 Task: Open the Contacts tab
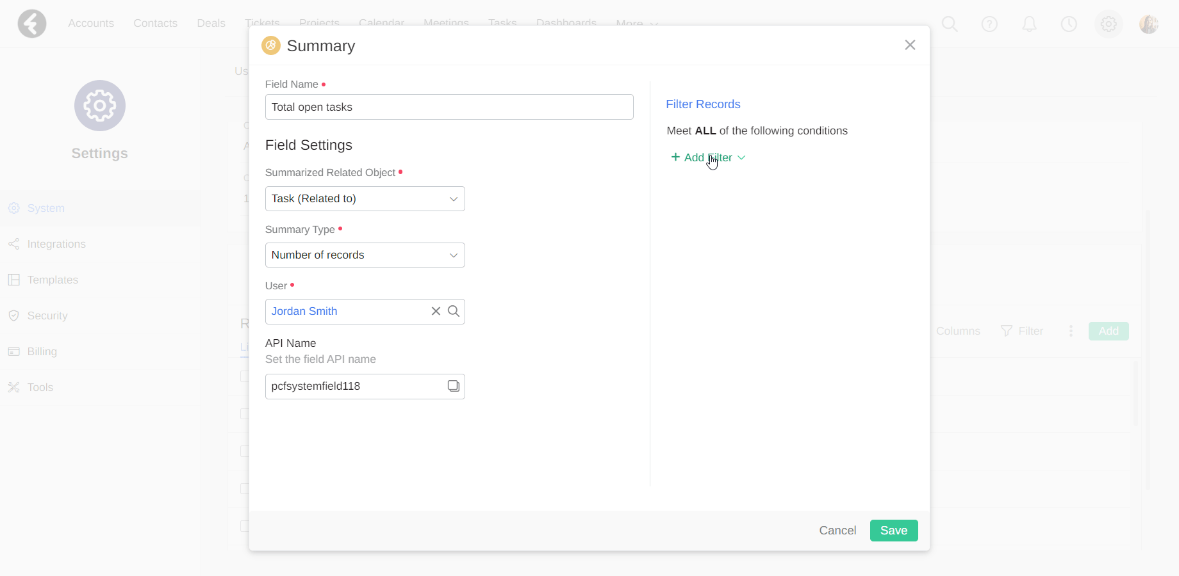(155, 23)
